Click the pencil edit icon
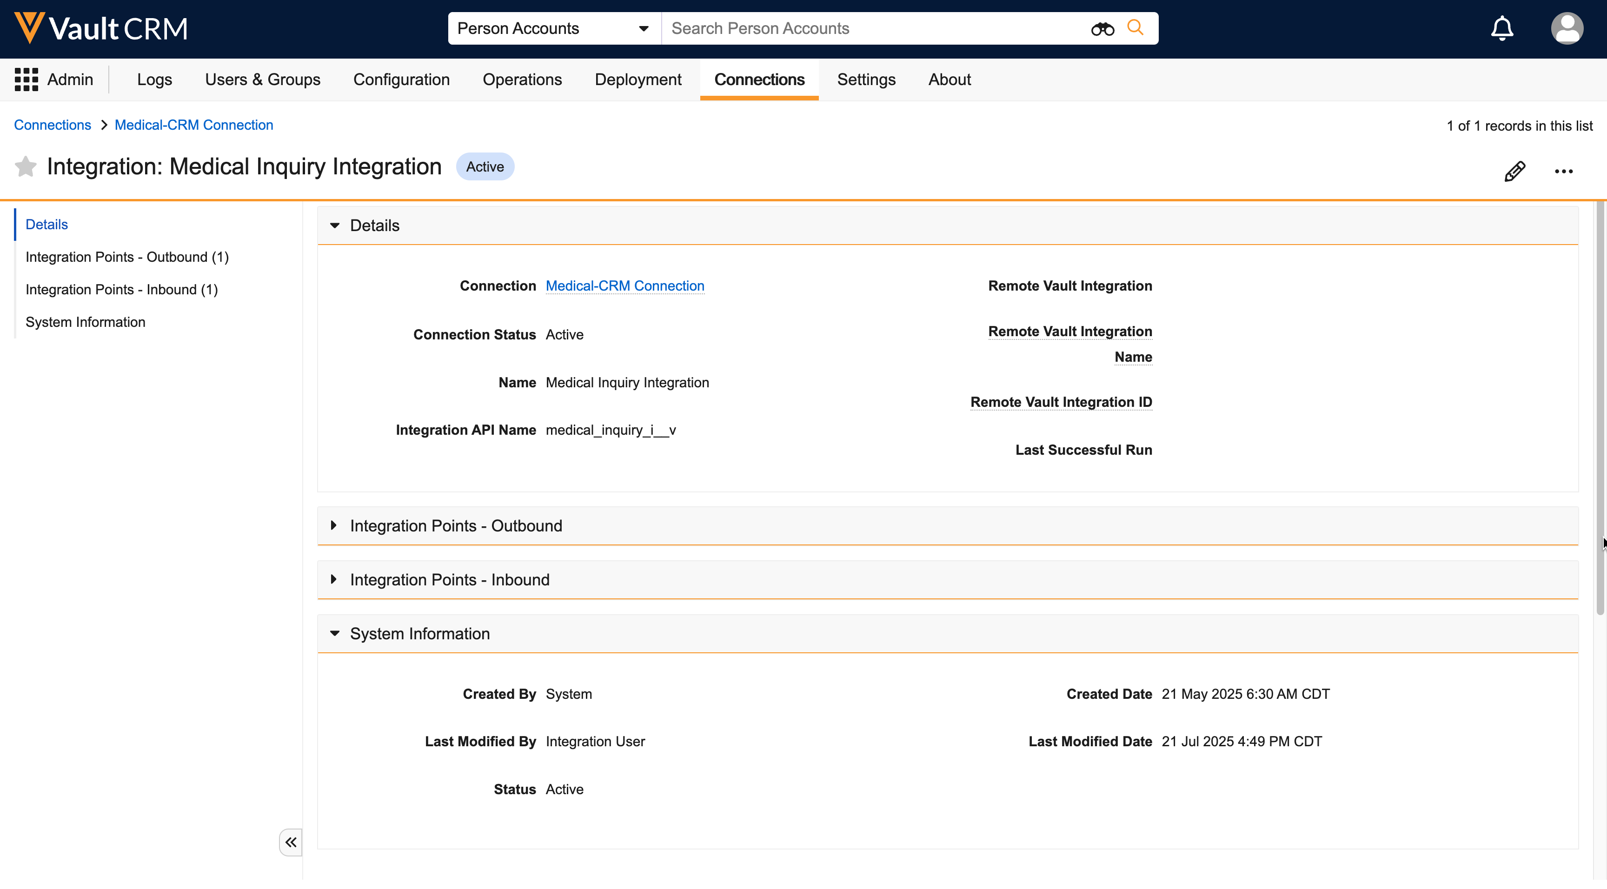The height and width of the screenshot is (889, 1607). [1514, 171]
